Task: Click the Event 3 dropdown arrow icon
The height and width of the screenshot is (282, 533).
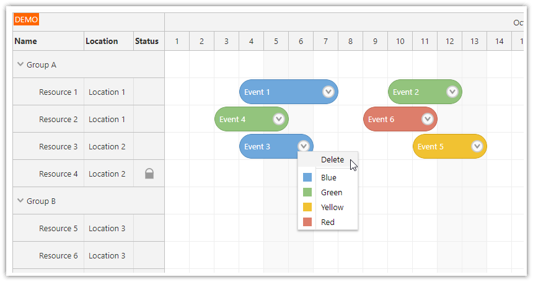Action: coord(303,146)
